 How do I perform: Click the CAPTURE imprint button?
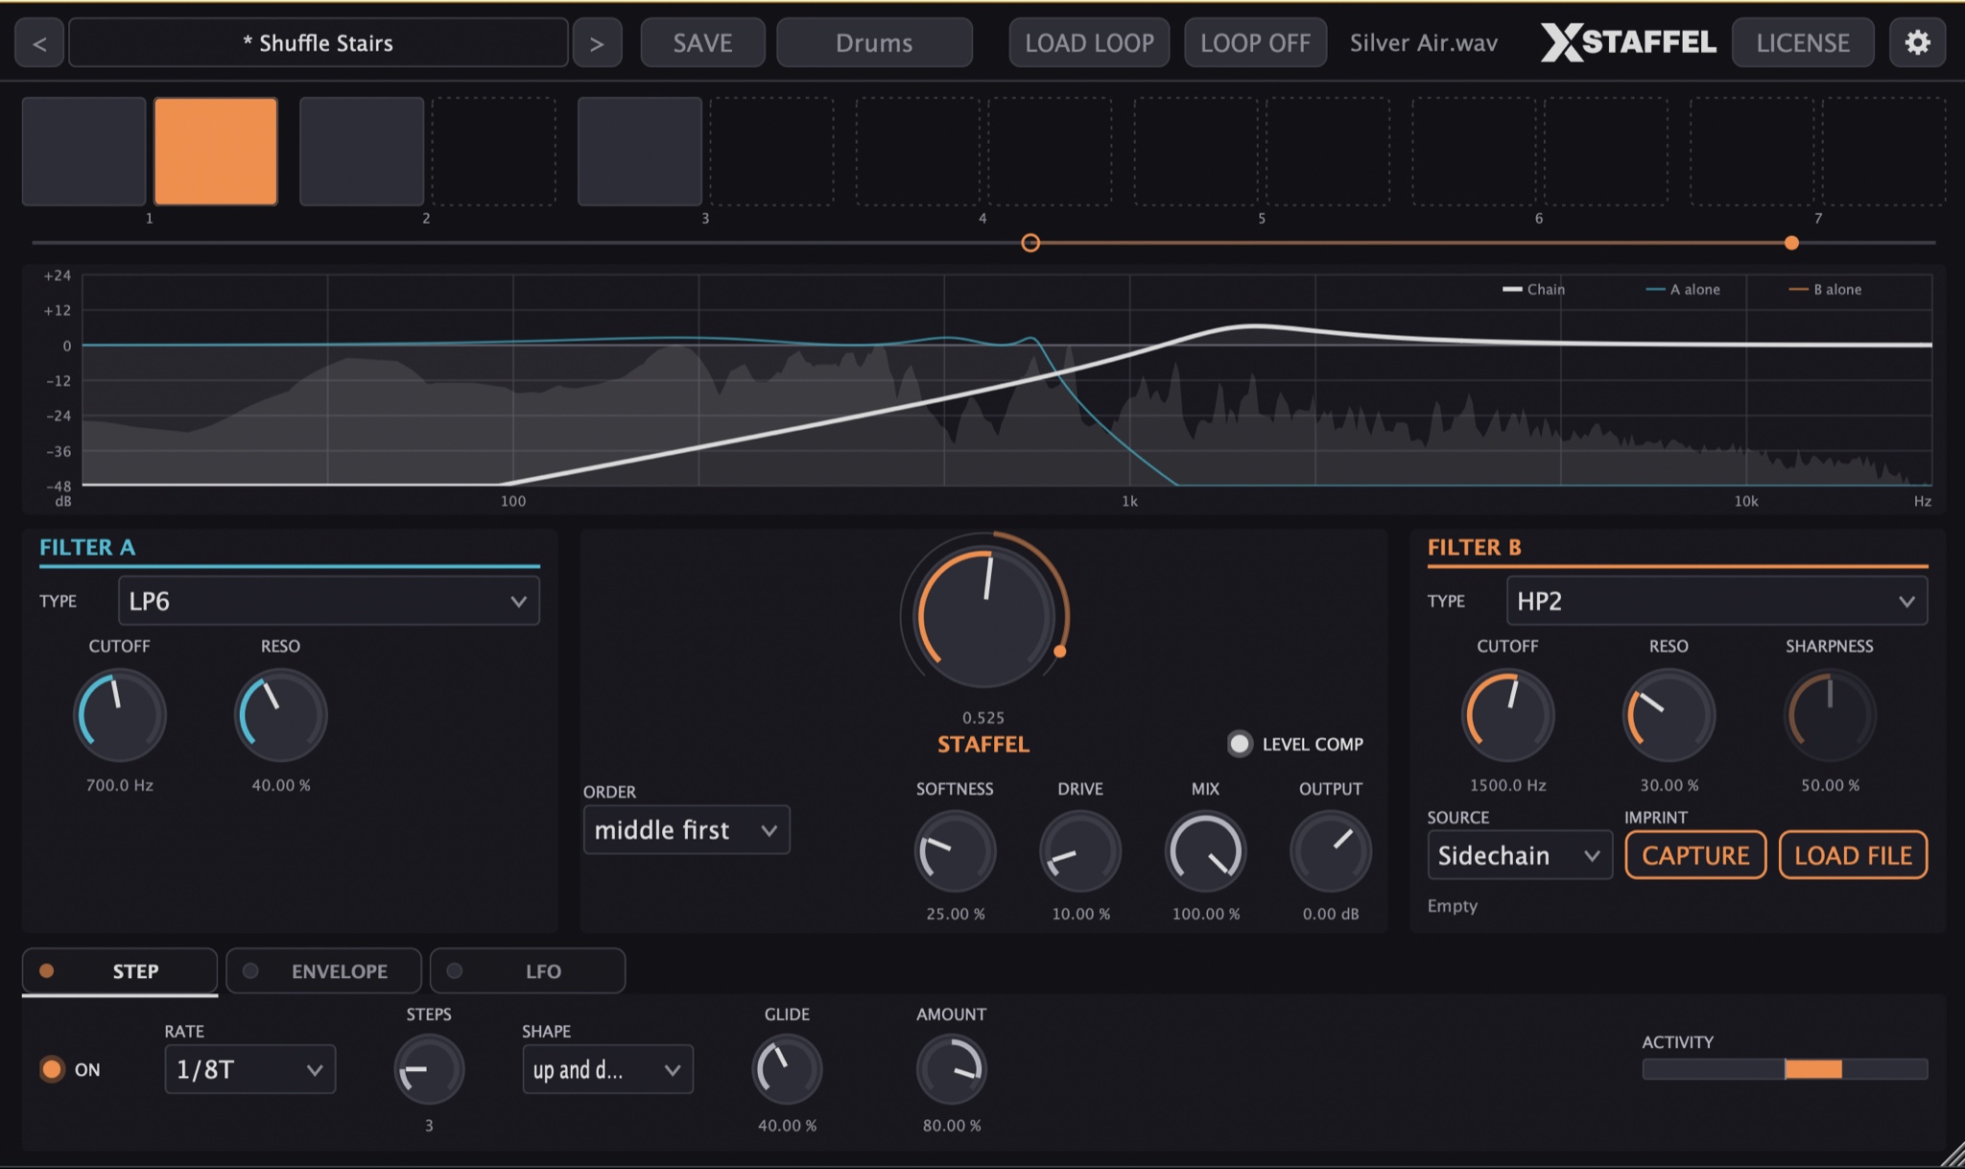pyautogui.click(x=1695, y=855)
